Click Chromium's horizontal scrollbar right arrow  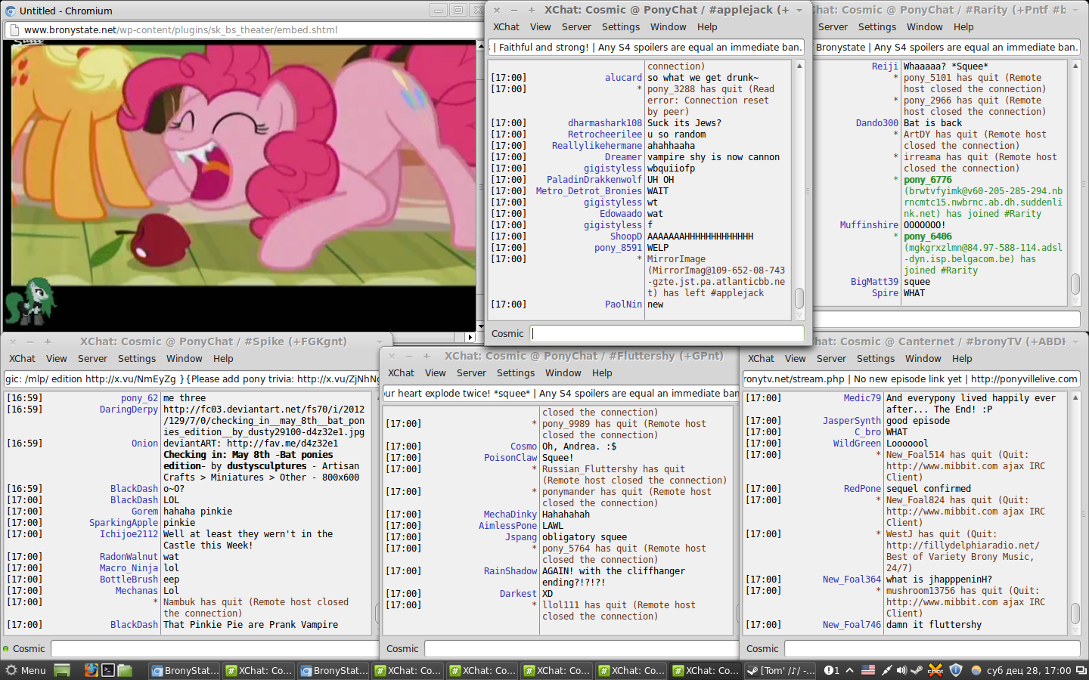(x=470, y=337)
